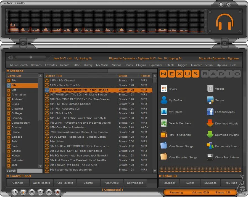Click the genre Search input field
Image resolution: width=248 pixels, height=197 pixels.
tap(30, 171)
